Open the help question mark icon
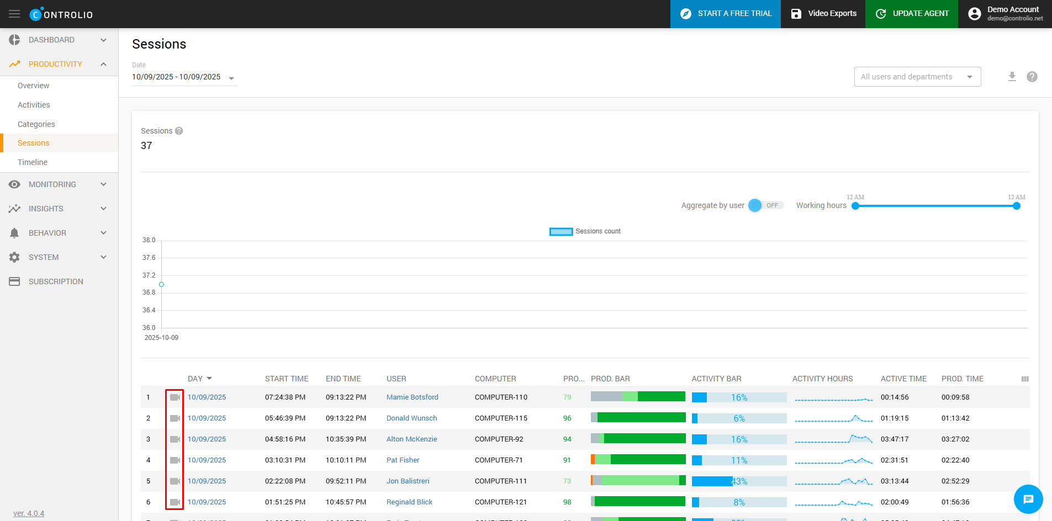 [1032, 77]
